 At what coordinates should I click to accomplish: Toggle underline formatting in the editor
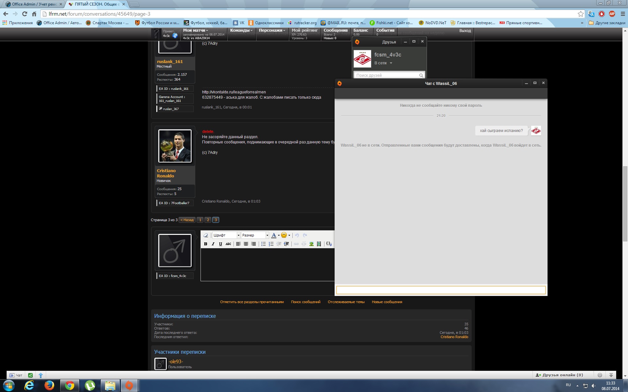click(220, 244)
